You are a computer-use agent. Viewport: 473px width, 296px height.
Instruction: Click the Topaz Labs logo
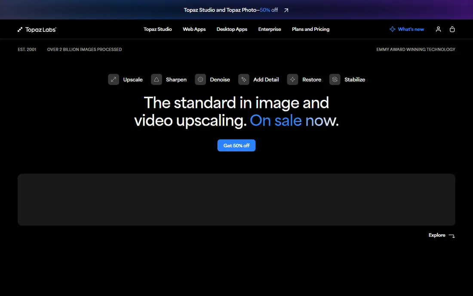click(x=37, y=29)
